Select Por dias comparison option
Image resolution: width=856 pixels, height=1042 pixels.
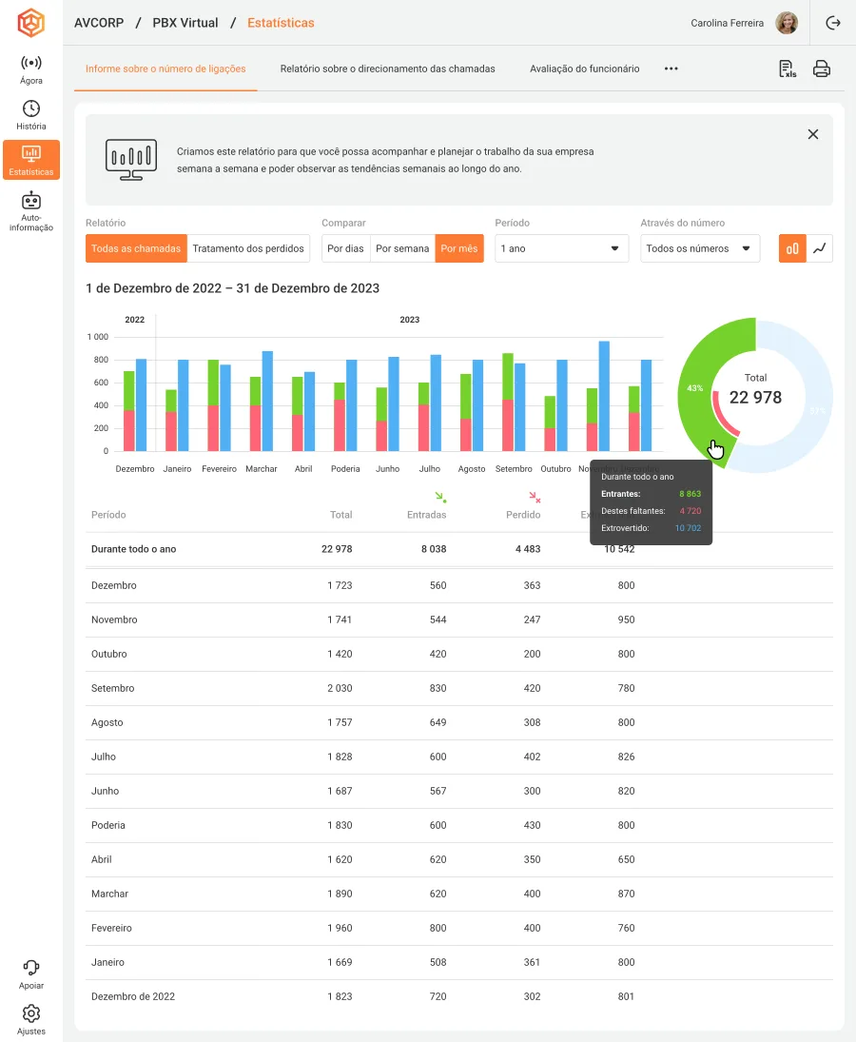click(345, 248)
